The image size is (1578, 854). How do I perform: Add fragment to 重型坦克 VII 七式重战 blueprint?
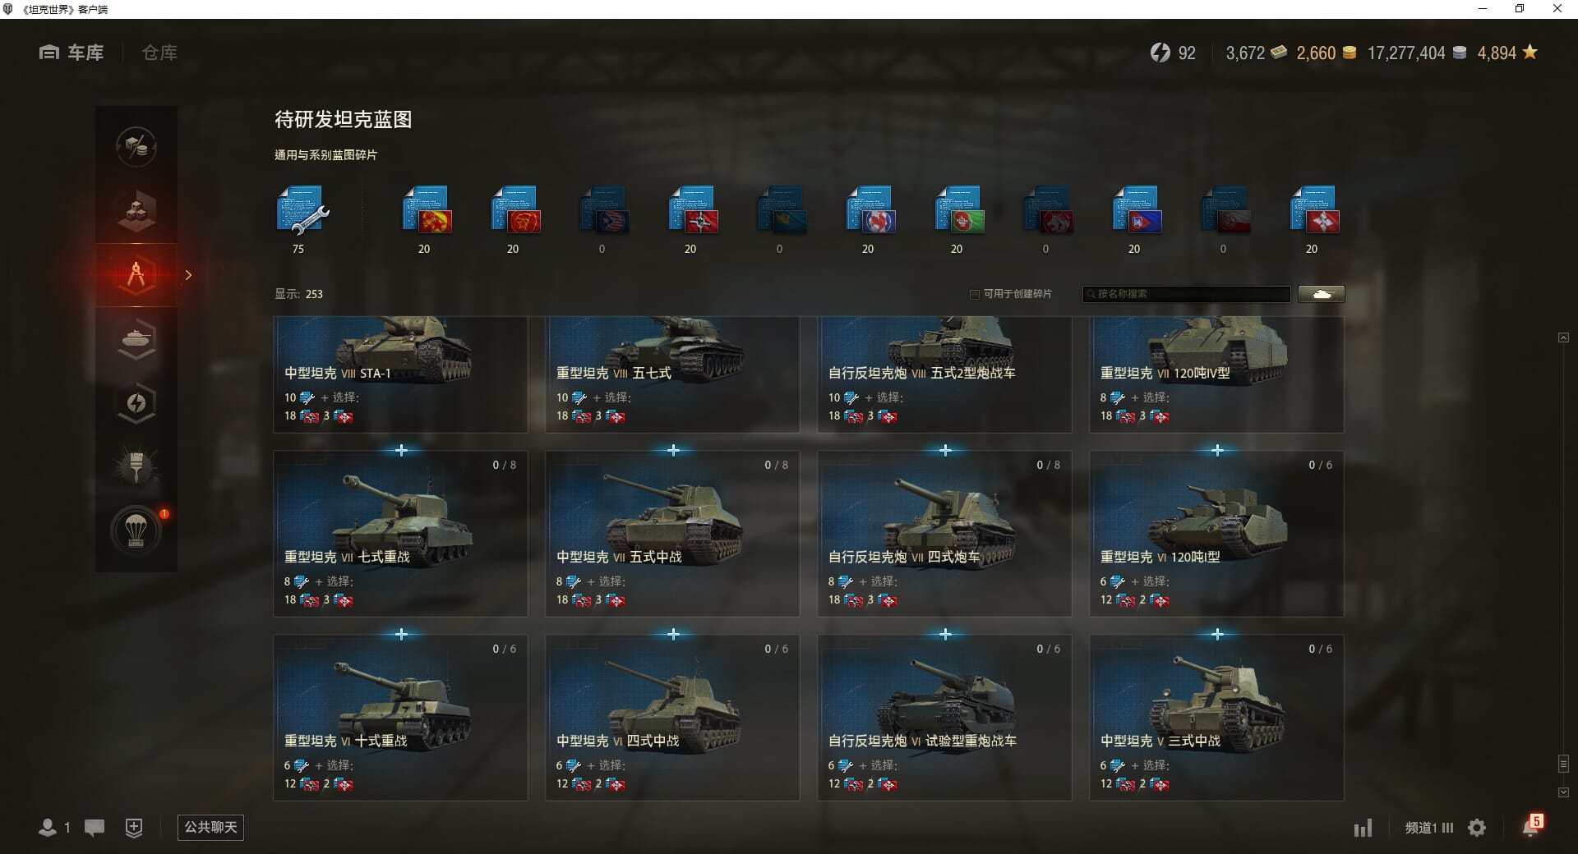[401, 450]
